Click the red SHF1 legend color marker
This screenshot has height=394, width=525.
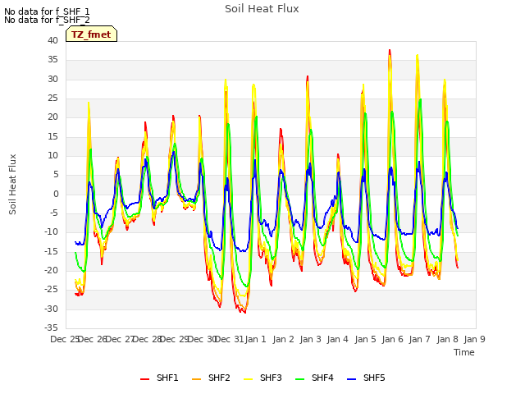coord(144,378)
